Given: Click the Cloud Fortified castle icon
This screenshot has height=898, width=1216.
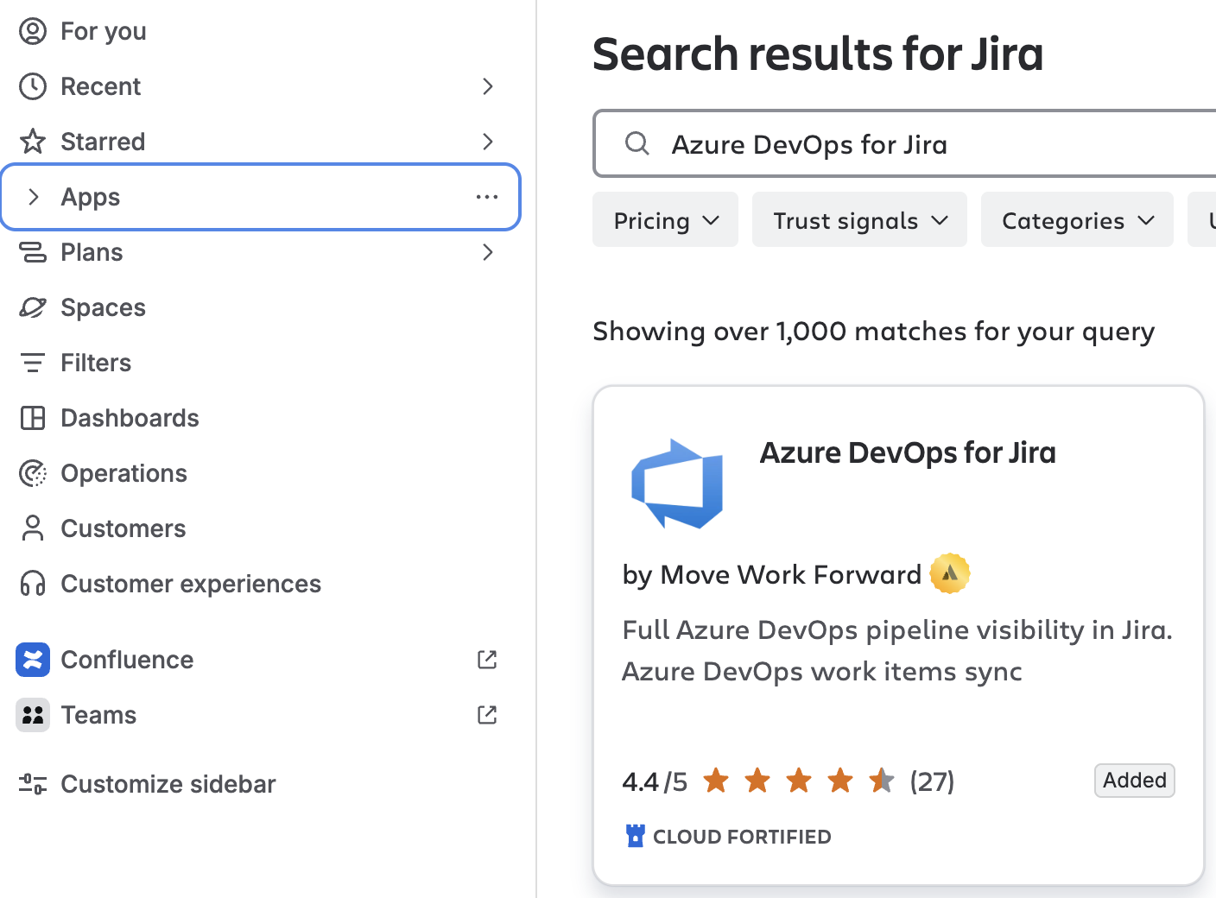Looking at the screenshot, I should 636,836.
